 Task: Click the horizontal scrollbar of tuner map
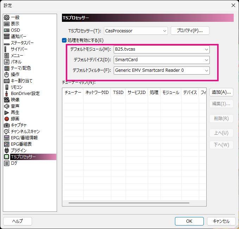point(129,203)
